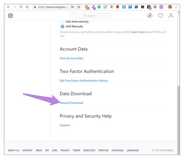Open the Explore compass icon
This screenshot has width=184, height=159.
point(150,16)
